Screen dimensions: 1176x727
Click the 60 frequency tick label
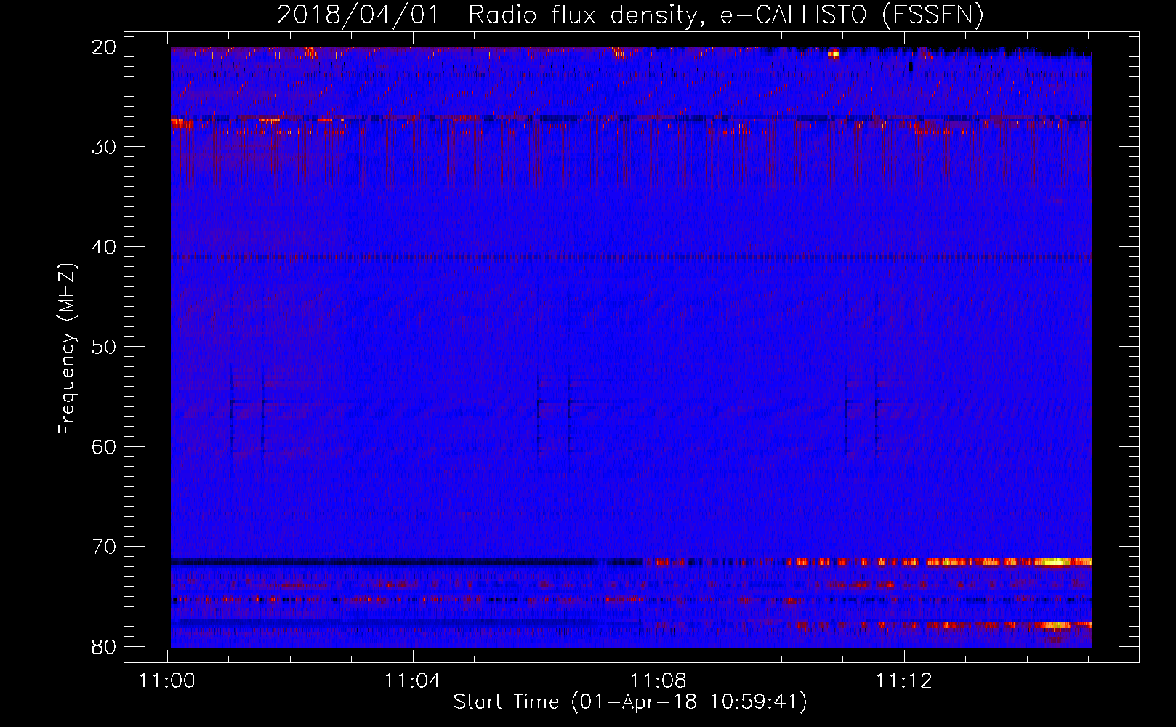pyautogui.click(x=105, y=446)
